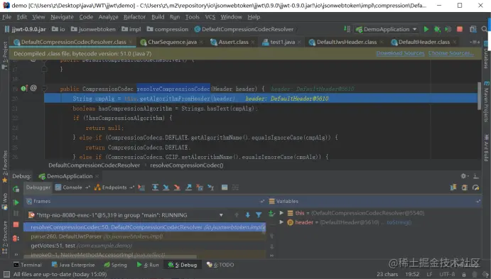Run with coverage icon in main toolbar
Viewport: 491px width, 279px height.
(448, 29)
